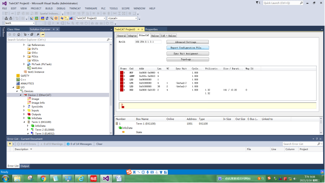The height and width of the screenshot is (183, 325).
Task: Select the test1 Instance tree item
Action: (36, 72)
